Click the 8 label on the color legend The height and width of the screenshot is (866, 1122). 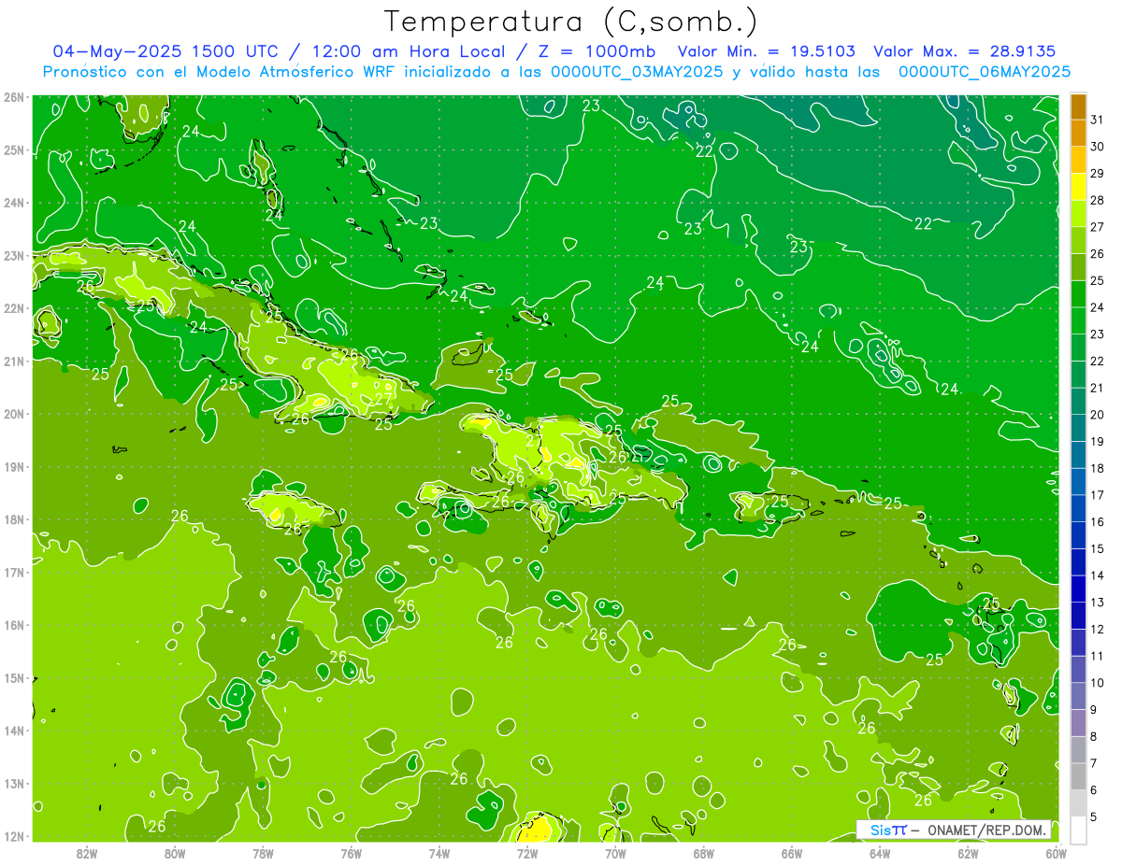coord(1094,736)
